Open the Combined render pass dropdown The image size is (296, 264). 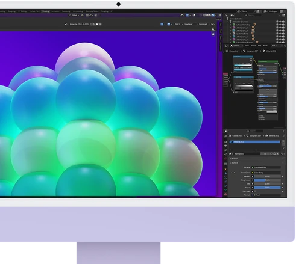click(204, 24)
